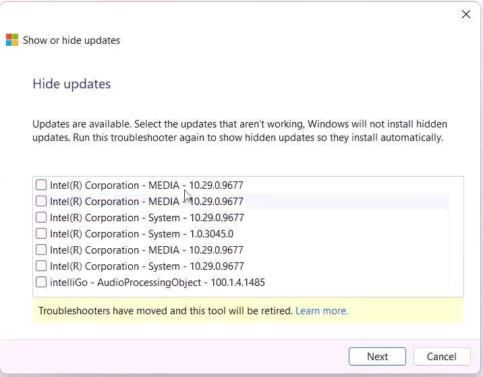Tick the checkbox on the highlighted second MEDIA row
Screen dimensions: 483x377
[41, 202]
